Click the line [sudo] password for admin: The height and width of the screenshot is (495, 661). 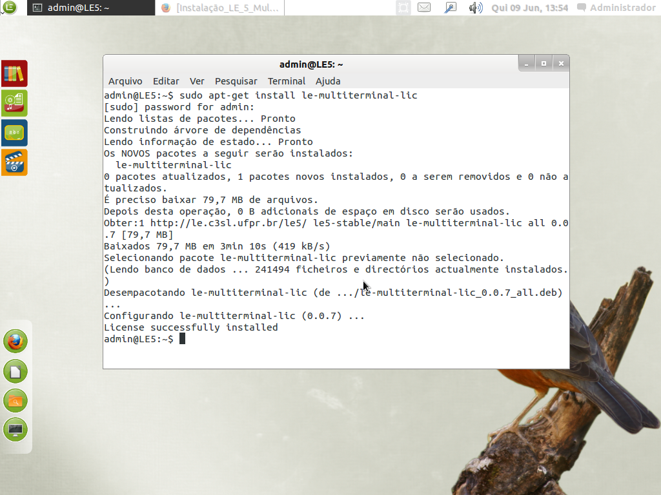click(179, 107)
